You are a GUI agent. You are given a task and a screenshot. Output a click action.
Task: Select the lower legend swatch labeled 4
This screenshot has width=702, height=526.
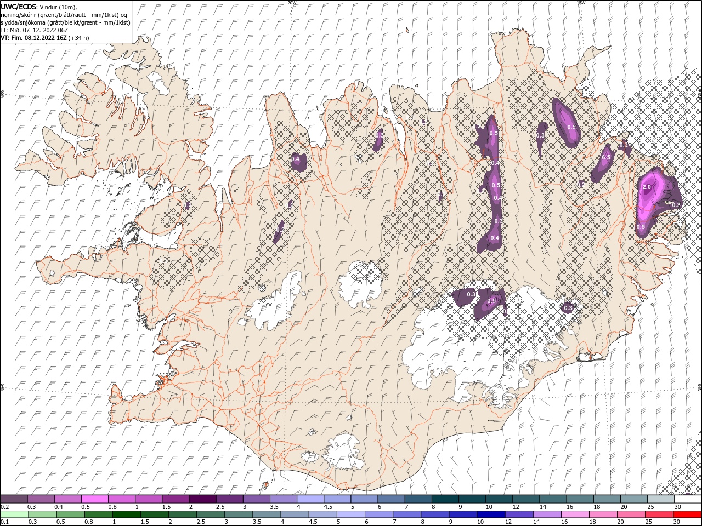[x=295, y=514]
